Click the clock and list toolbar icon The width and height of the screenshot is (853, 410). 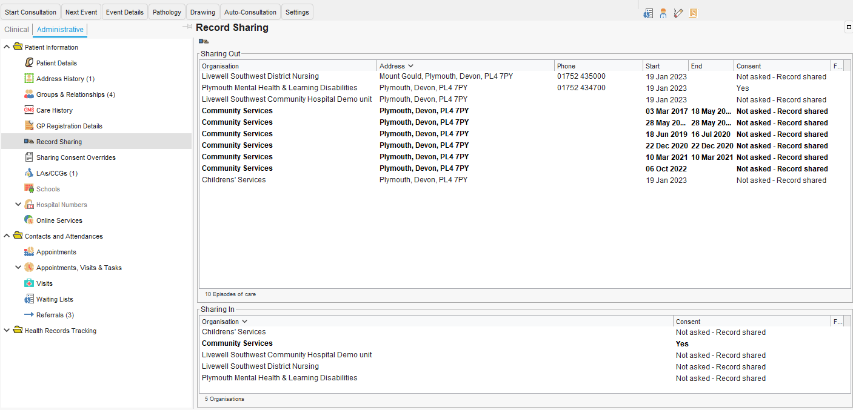[x=649, y=13]
